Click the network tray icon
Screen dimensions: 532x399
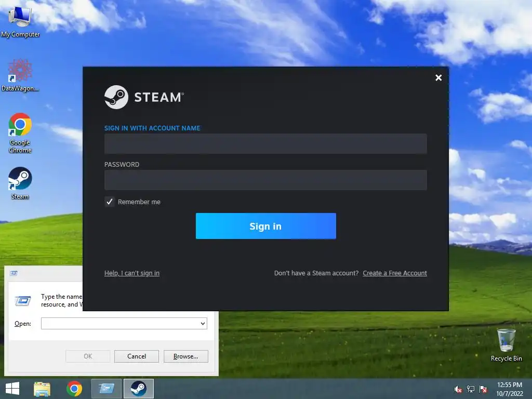471,389
